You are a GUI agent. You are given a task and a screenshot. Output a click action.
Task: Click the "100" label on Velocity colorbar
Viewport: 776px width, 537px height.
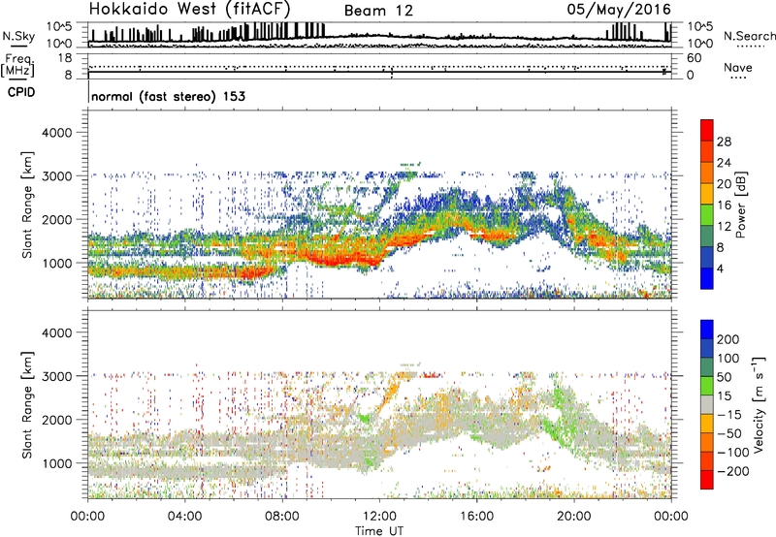(728, 358)
